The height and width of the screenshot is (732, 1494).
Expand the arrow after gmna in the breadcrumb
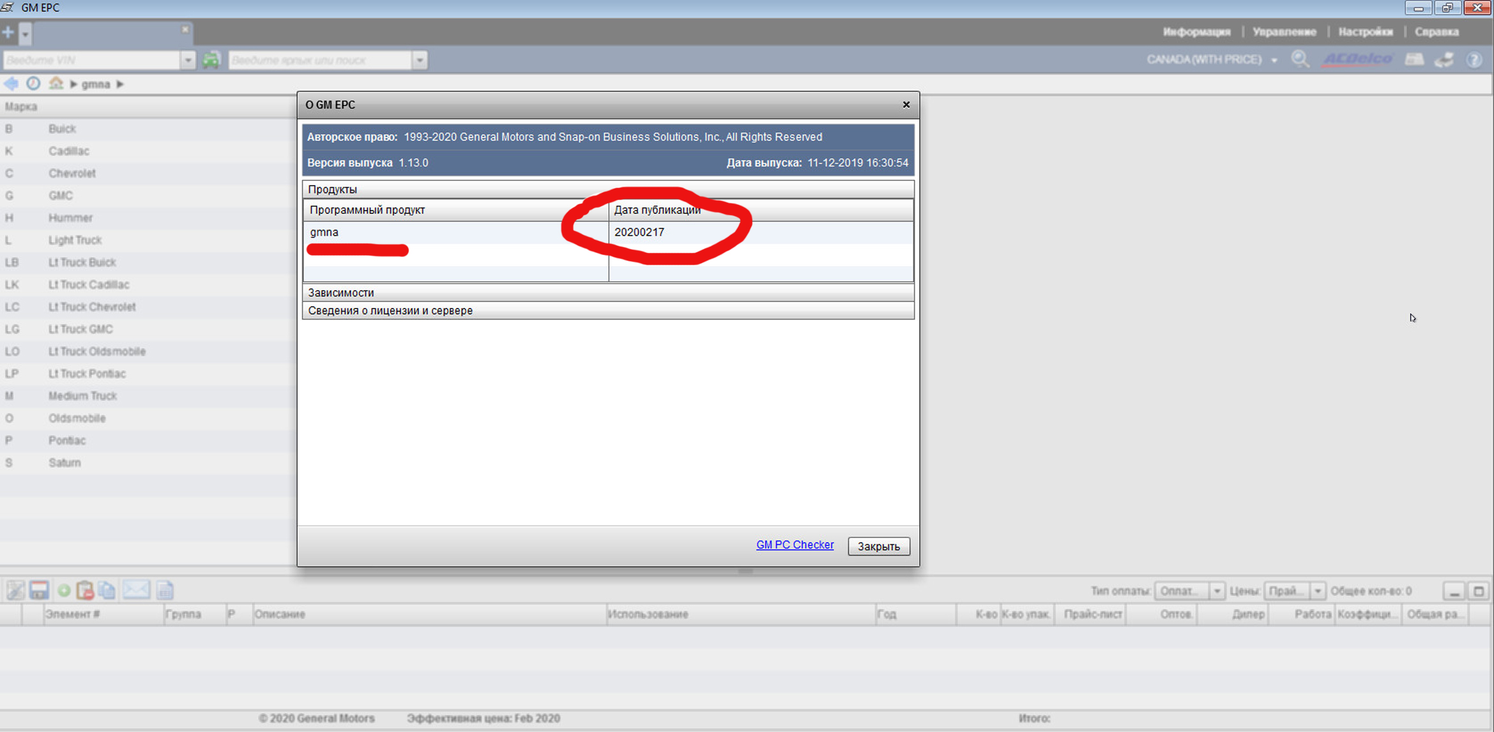click(x=120, y=84)
